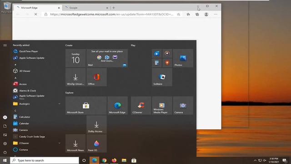The image size is (291, 164).
Task: Open the CCleaner tile
Action: coord(141,105)
